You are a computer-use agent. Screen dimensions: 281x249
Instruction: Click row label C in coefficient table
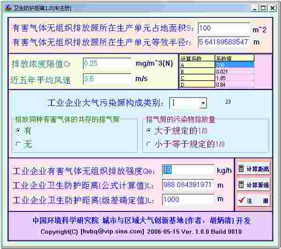[197, 78]
